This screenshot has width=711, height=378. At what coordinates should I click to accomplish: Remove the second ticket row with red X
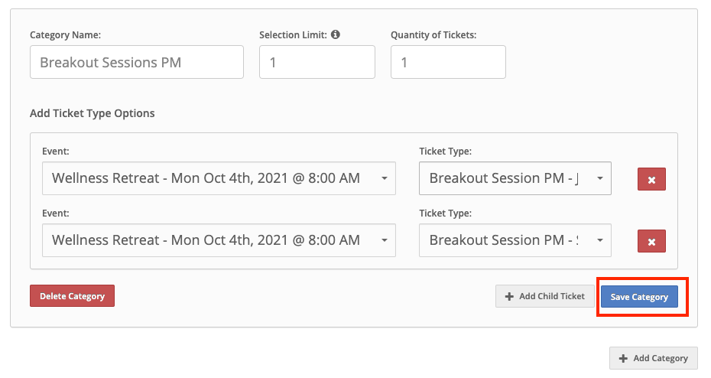(651, 241)
